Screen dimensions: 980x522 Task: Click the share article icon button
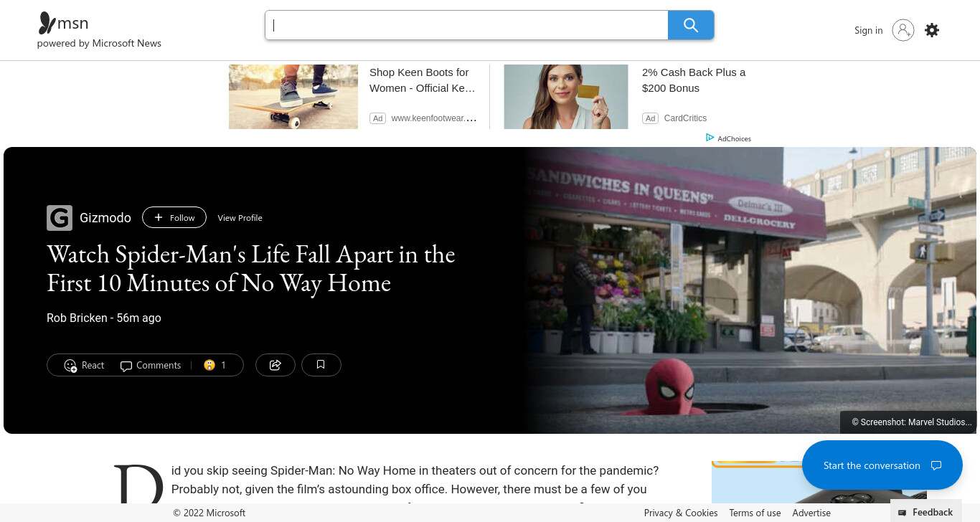coord(275,365)
